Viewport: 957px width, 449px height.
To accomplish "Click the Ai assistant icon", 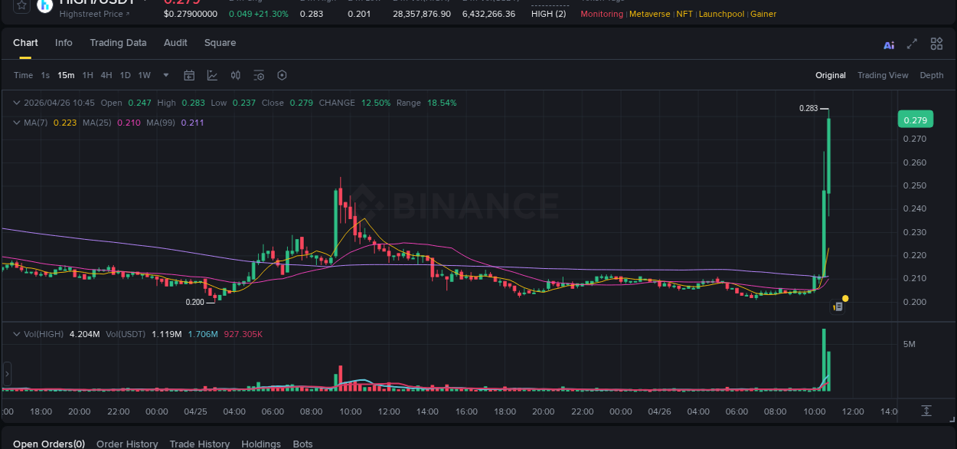I will pos(889,44).
